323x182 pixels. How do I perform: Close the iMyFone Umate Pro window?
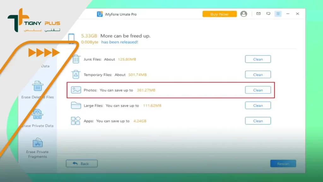(297, 14)
